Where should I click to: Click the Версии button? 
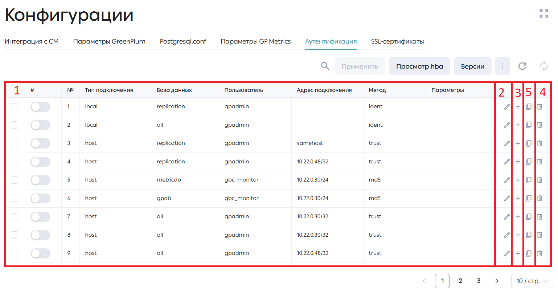473,66
